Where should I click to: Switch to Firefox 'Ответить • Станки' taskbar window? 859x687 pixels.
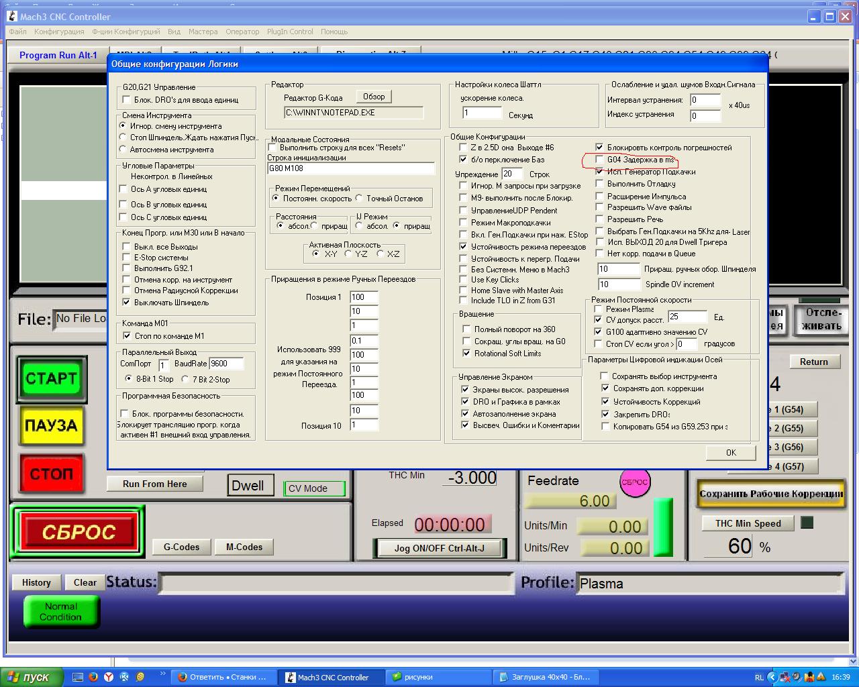(222, 678)
